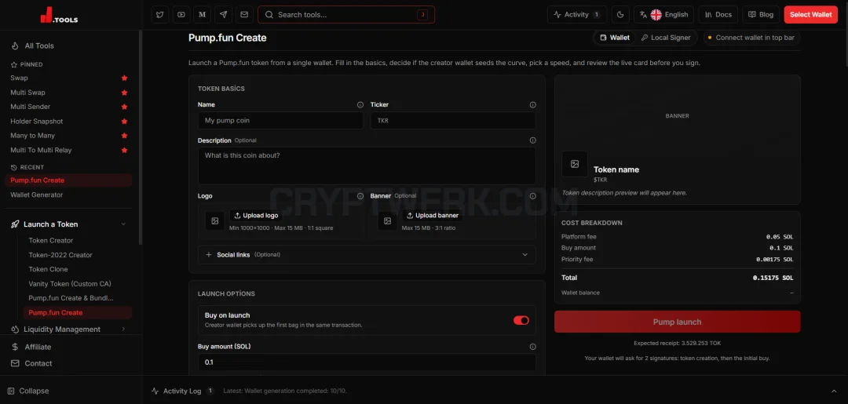Open Pump.fun Create under Recent
The width and height of the screenshot is (848, 404).
(68, 180)
